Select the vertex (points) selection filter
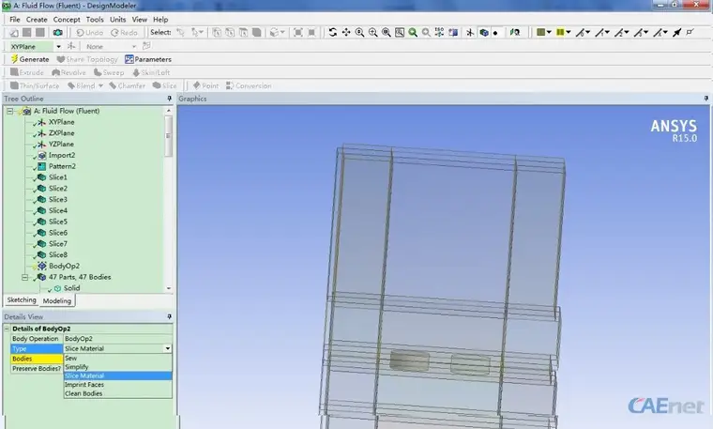Screen dimensions: 713x429 (x=217, y=32)
